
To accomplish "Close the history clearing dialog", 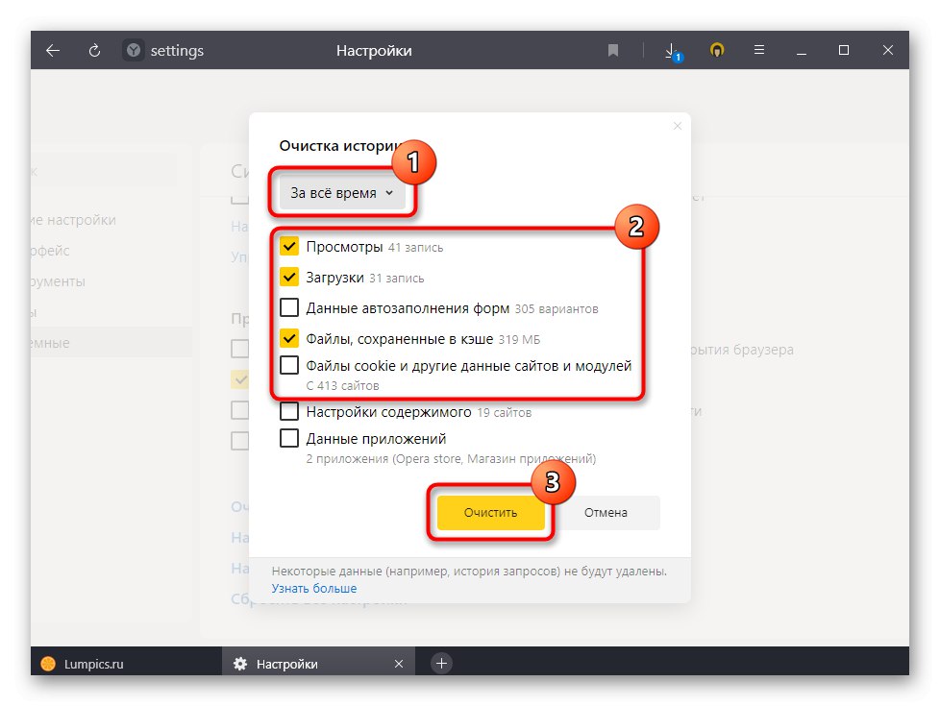I will click(678, 126).
